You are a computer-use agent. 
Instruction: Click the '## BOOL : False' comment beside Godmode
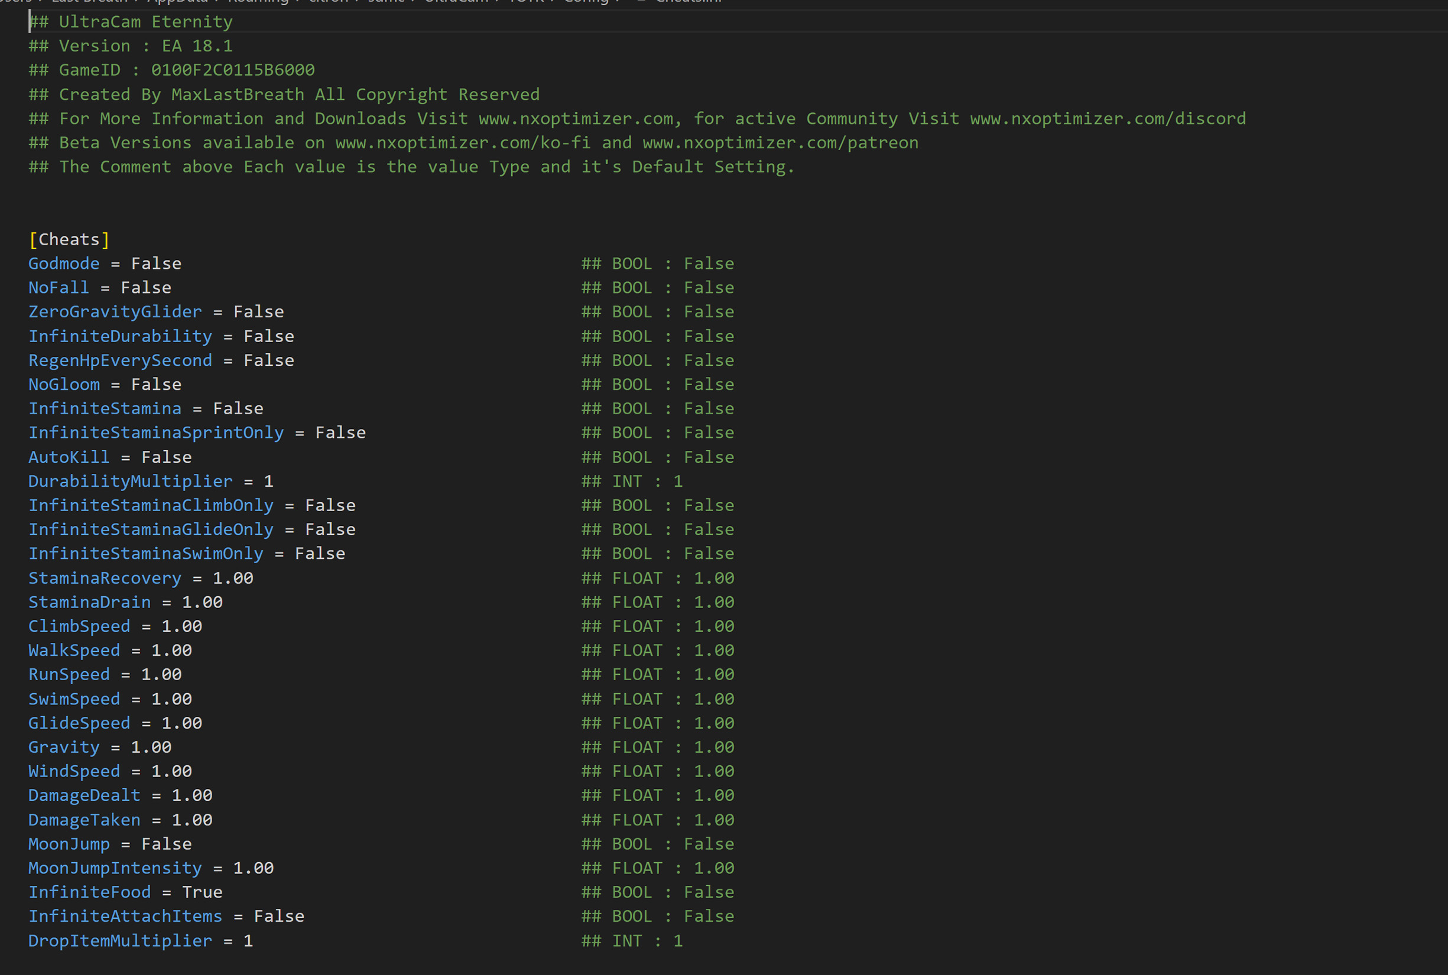[658, 264]
